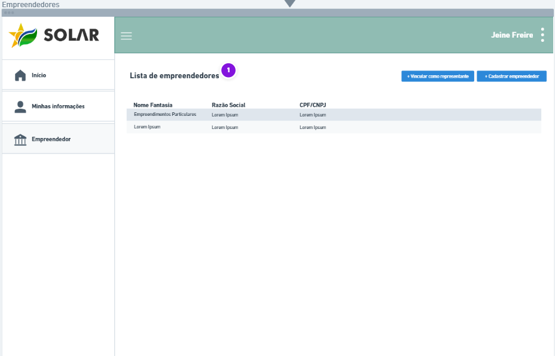Click the person icon for Minhas informações
The height and width of the screenshot is (356, 555).
(20, 107)
